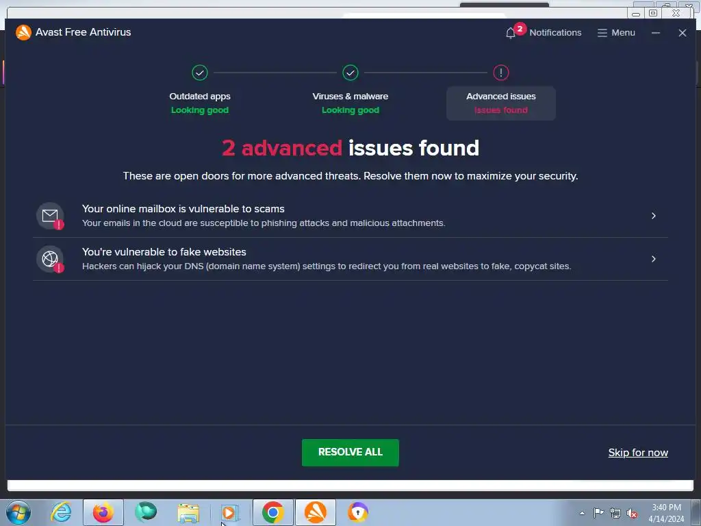Open the teal globe browser taskbar icon
Screen dimensions: 701x526
pyautogui.click(x=146, y=512)
